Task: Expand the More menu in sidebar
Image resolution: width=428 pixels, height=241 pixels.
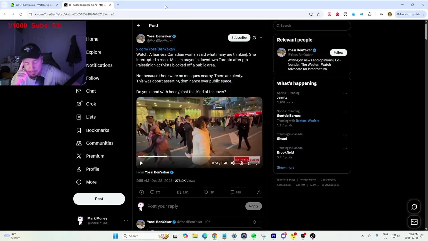Action: click(86, 182)
